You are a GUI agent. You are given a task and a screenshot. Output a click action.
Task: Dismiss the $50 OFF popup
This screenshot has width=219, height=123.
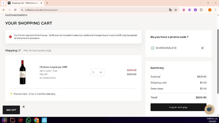24,107
